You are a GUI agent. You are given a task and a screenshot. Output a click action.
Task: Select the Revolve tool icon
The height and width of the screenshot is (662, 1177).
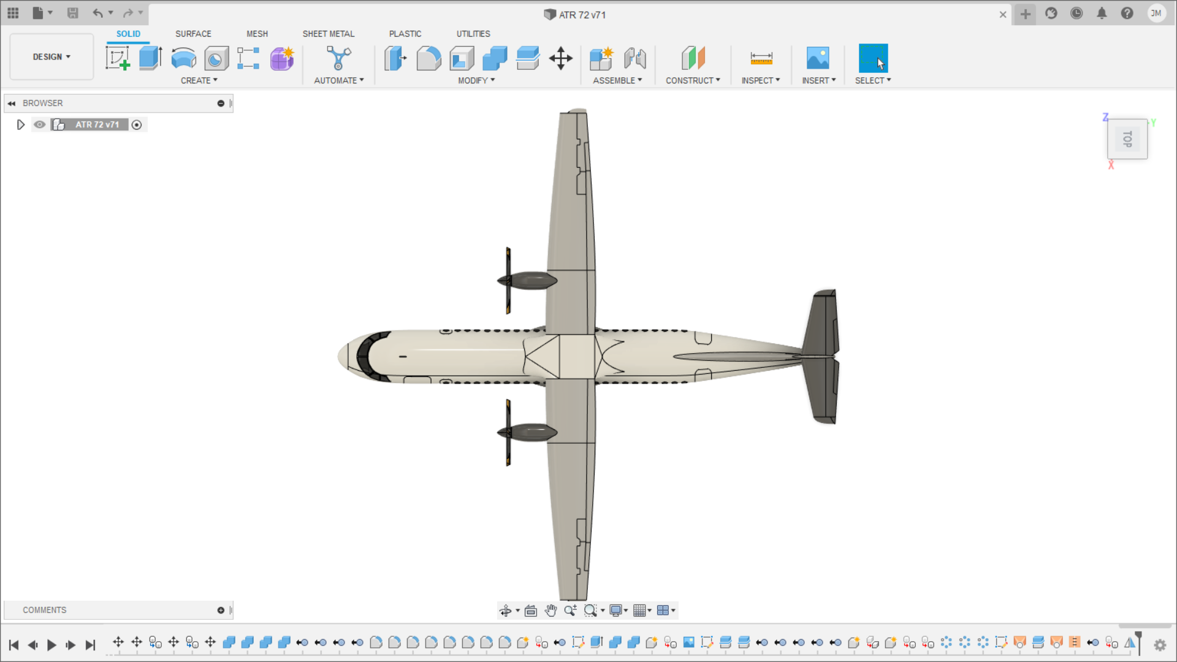(x=183, y=58)
